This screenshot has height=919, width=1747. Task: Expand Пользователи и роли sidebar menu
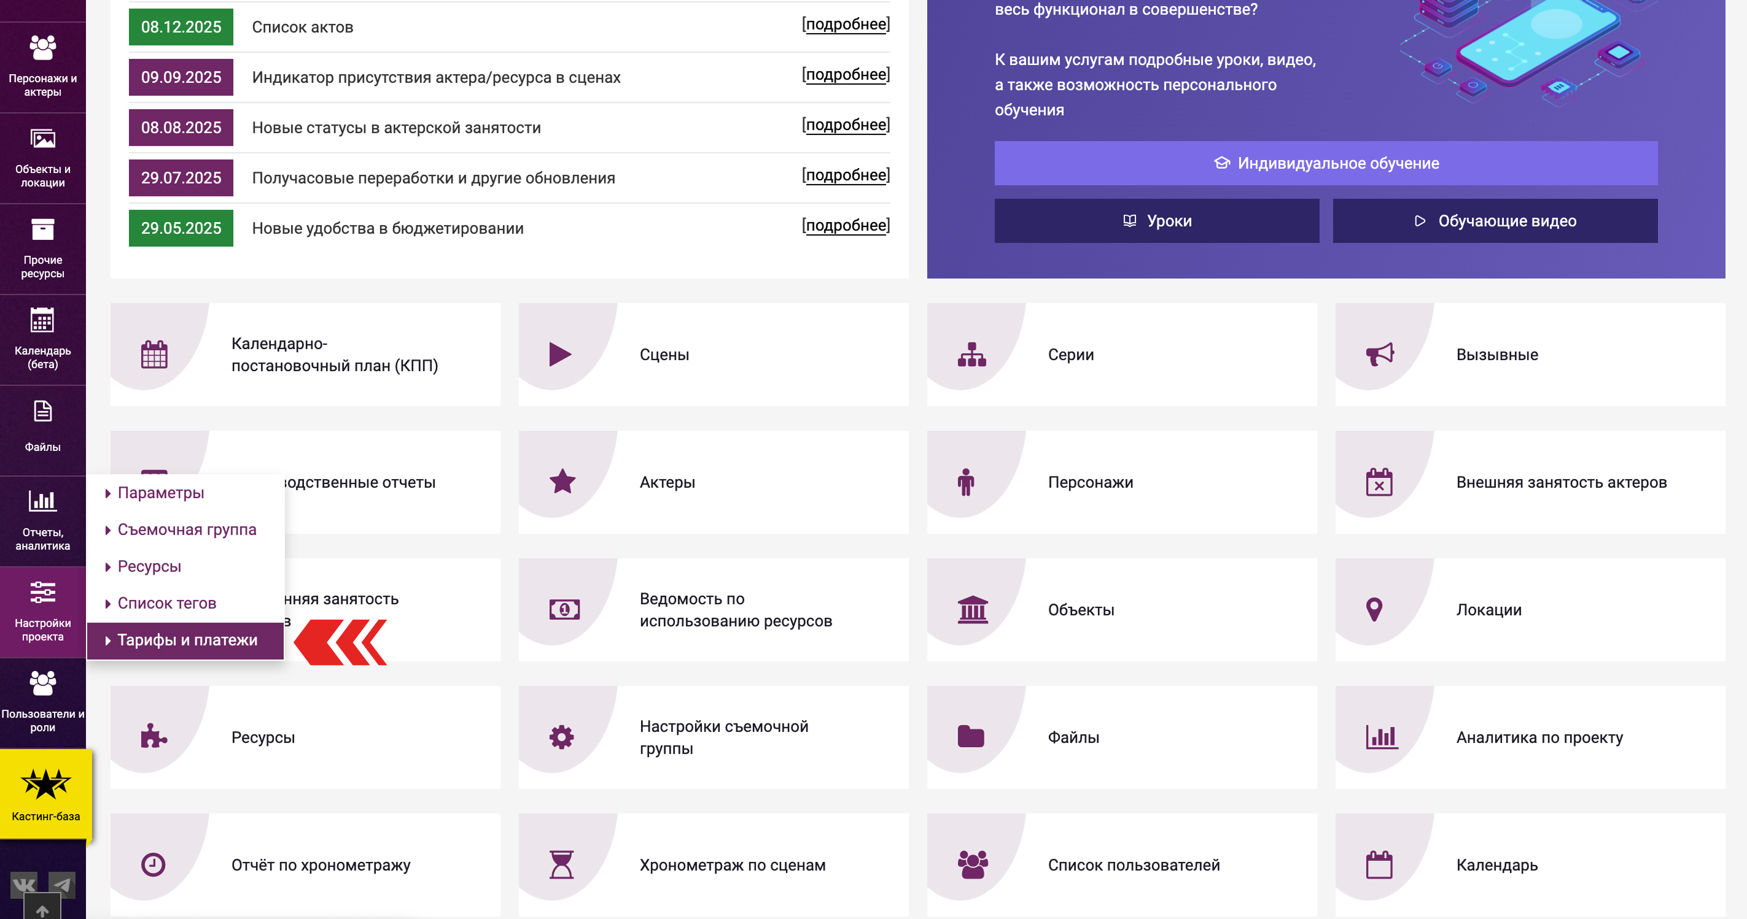43,702
